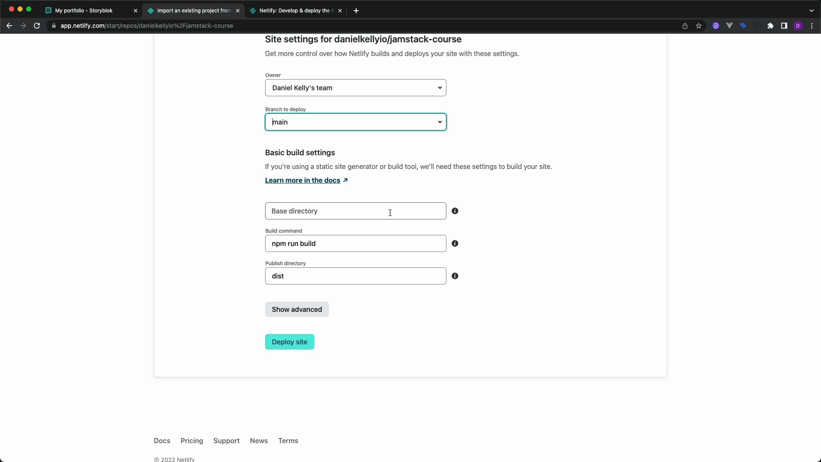This screenshot has height=462, width=821.
Task: Open the Terms footer link
Action: 288,441
